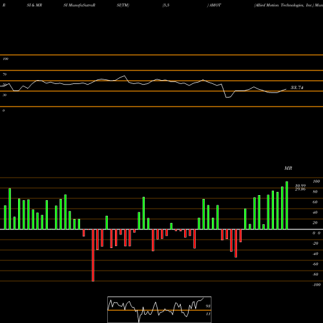The height and width of the screenshot is (323, 323).
Task: Click the 11 label in the mini chart
Action: [x=208, y=314]
